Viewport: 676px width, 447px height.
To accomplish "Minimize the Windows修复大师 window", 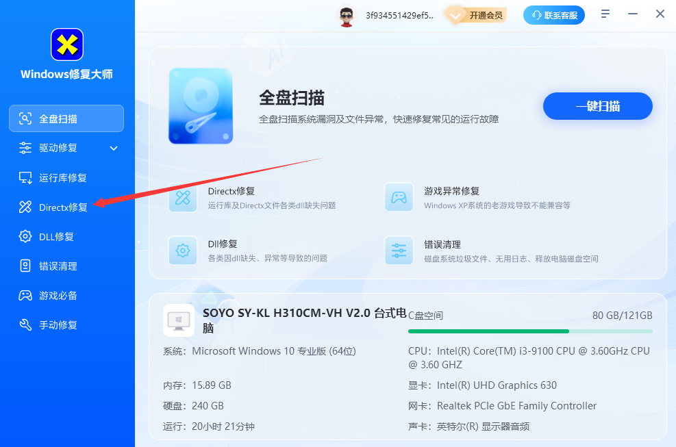I will point(632,14).
